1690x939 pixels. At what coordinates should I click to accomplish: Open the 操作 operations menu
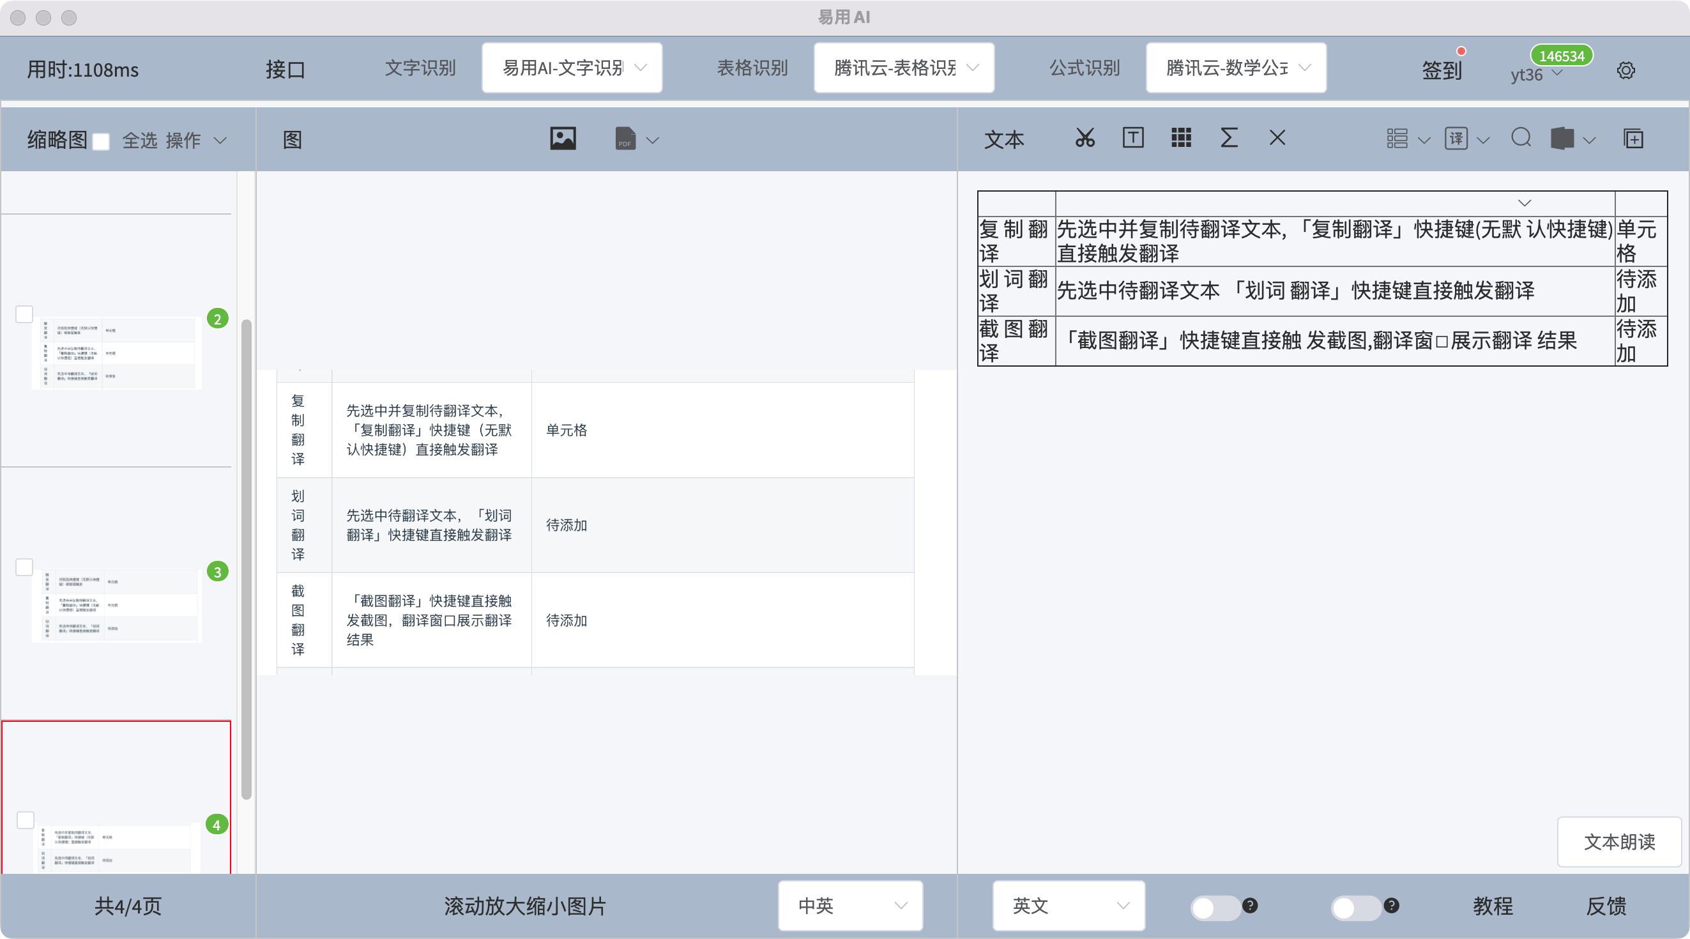195,141
